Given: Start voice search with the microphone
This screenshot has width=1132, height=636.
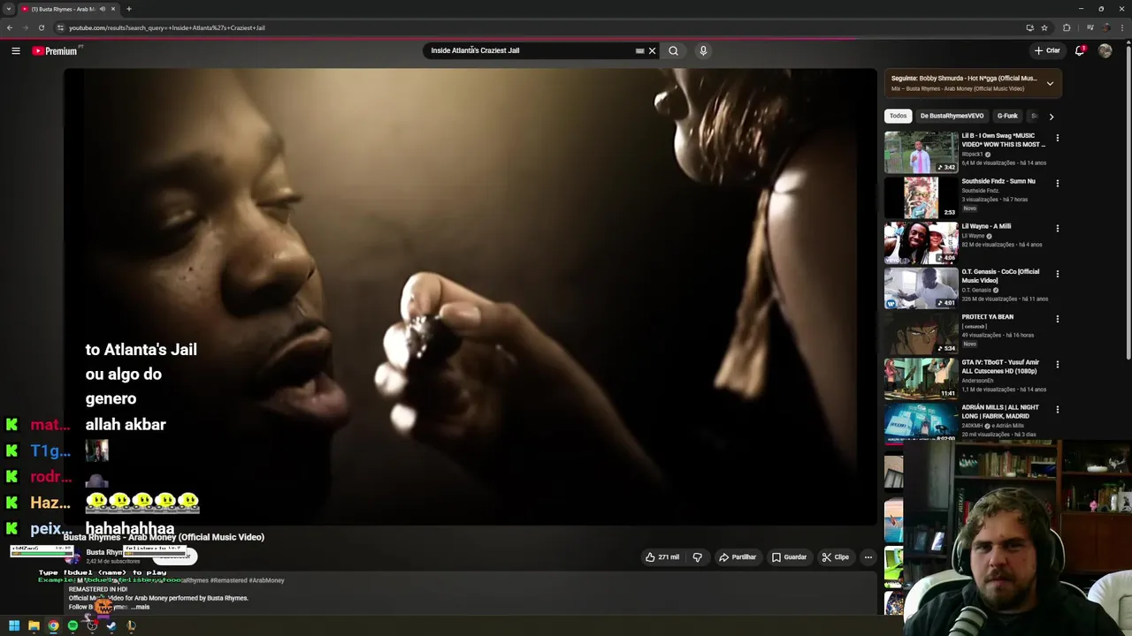Looking at the screenshot, I should click(703, 50).
